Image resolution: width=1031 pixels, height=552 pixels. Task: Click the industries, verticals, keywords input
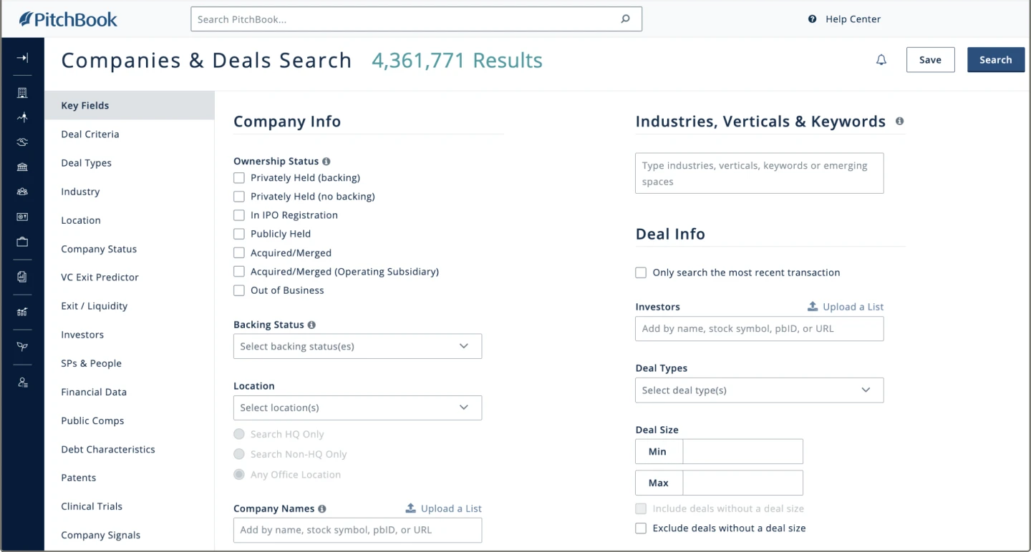click(x=759, y=173)
